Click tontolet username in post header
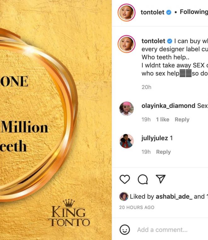This screenshot has height=240, width=208. tap(153, 12)
